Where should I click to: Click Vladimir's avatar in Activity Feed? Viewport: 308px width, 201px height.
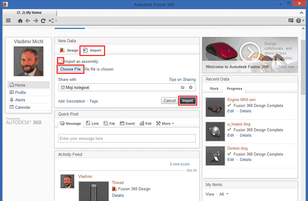(x=67, y=181)
